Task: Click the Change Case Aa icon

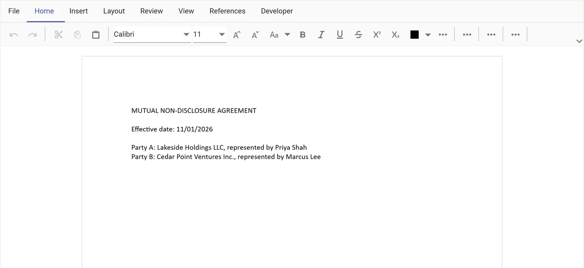Action: 274,35
